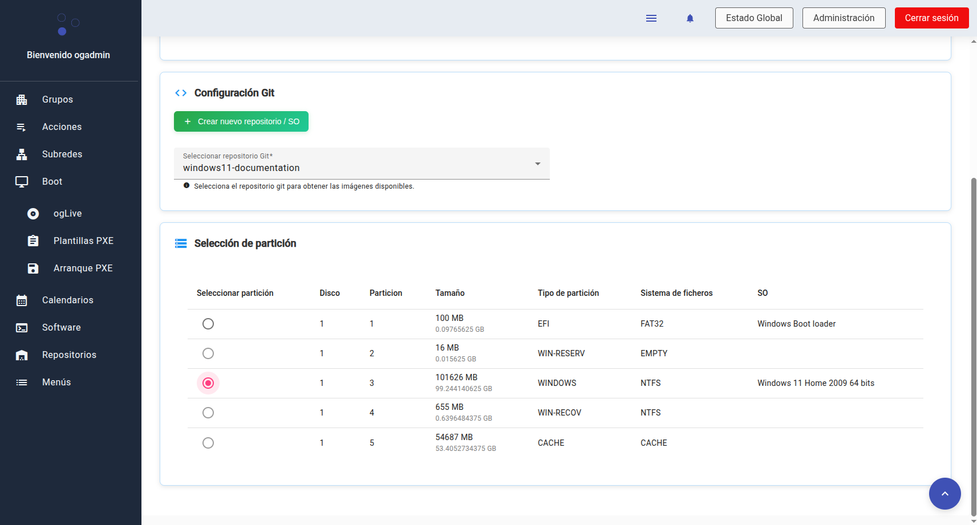Click Crear nuevo repositorio / SO button
The height and width of the screenshot is (525, 977).
241,121
